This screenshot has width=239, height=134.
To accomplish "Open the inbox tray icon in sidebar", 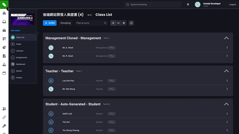I will (x=4, y=22).
